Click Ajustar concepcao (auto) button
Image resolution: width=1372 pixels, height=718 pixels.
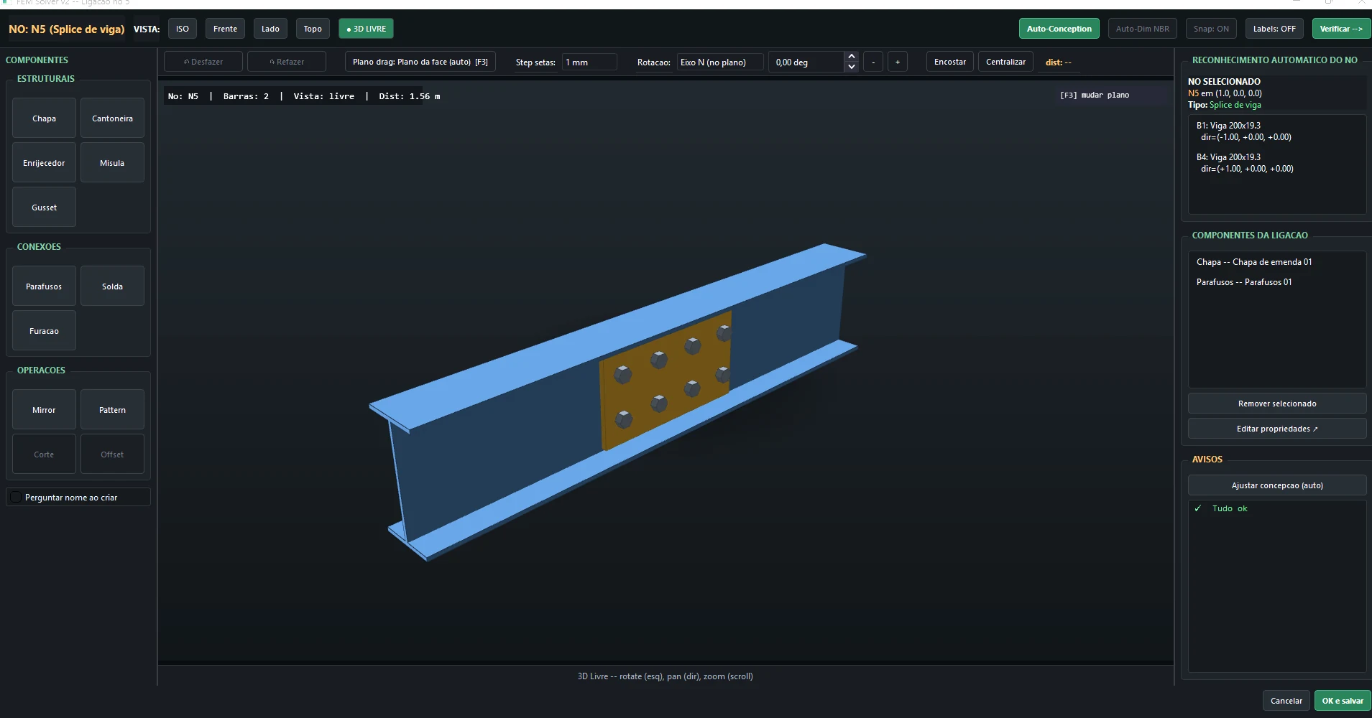[x=1277, y=485]
